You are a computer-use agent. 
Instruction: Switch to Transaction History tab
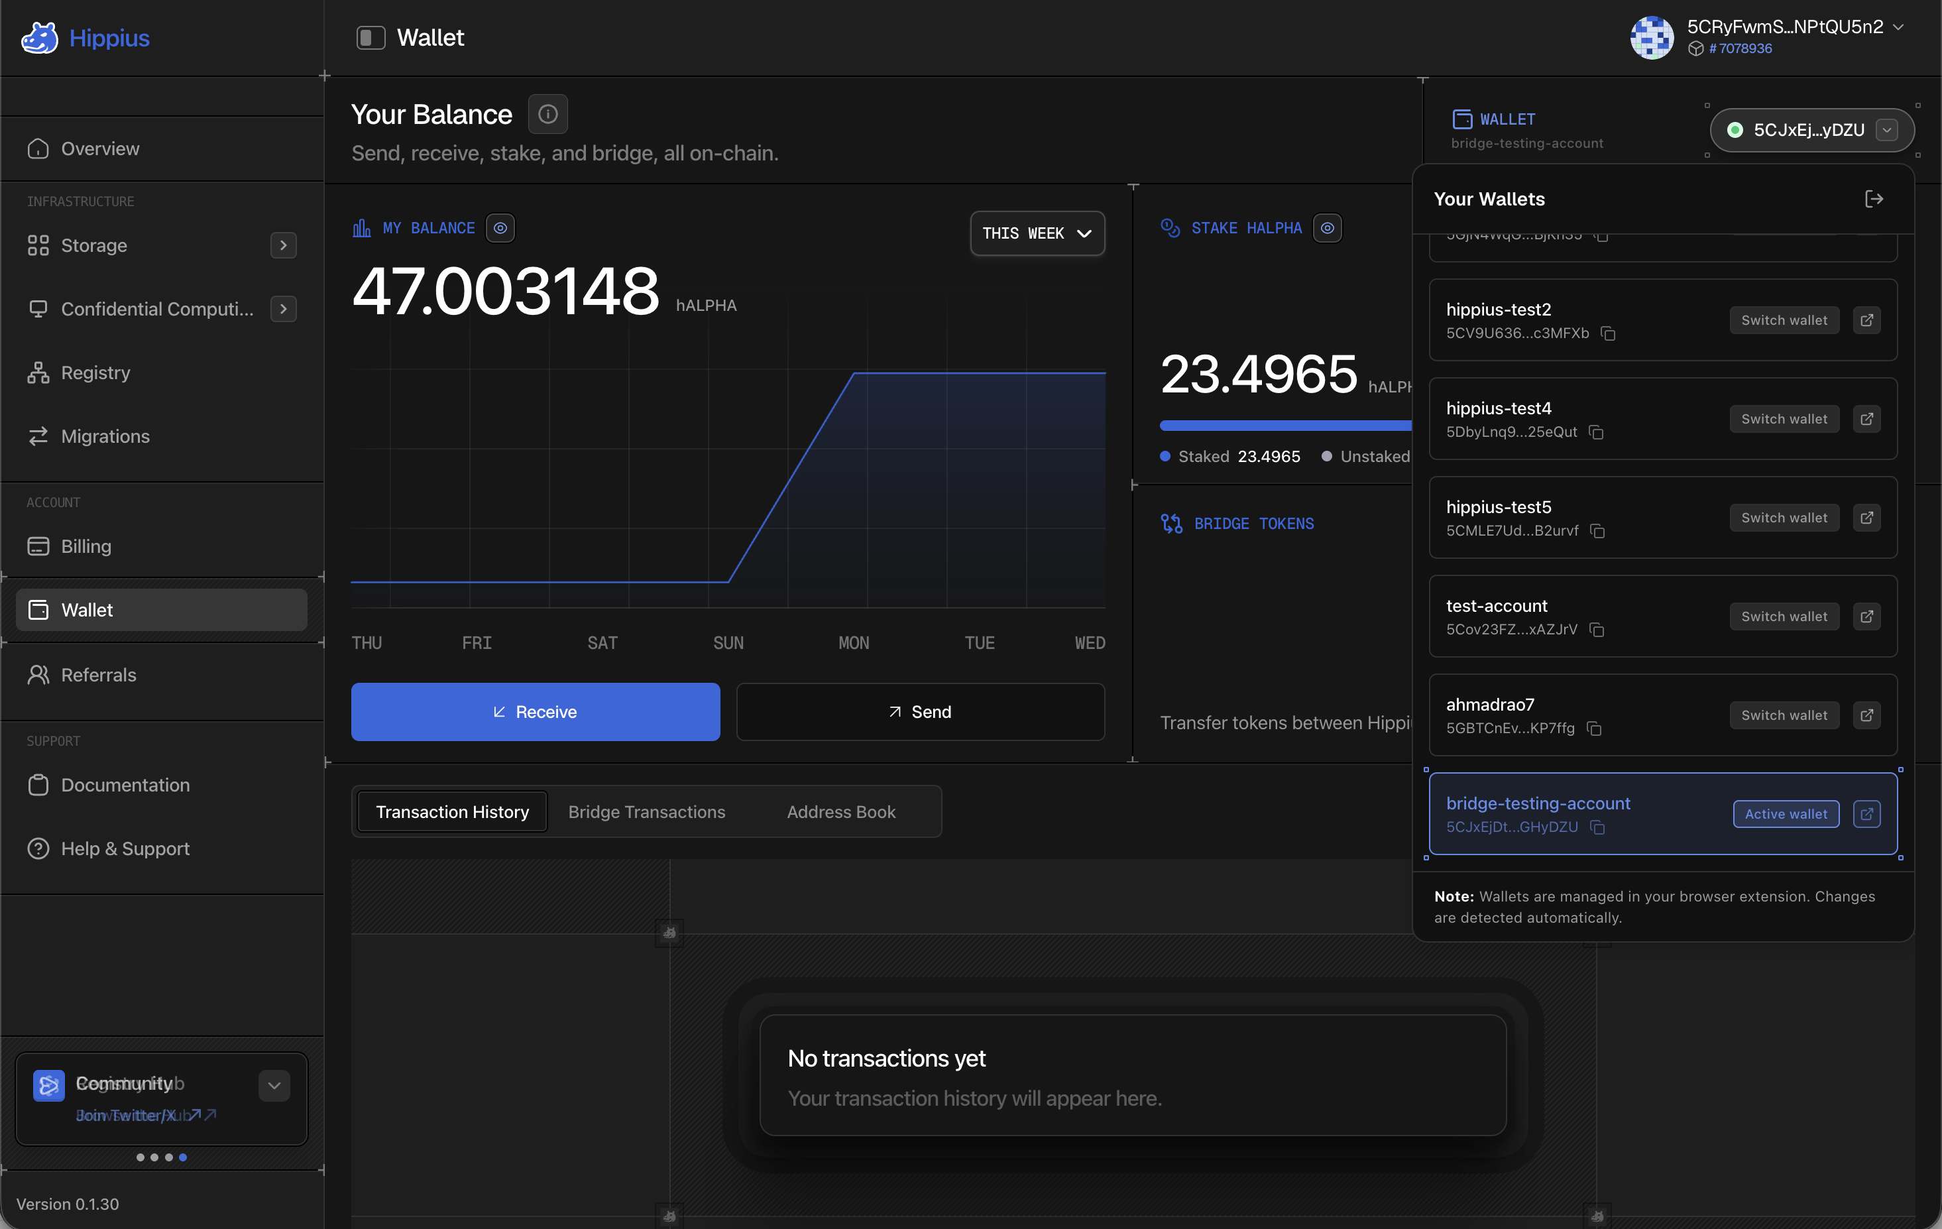453,811
